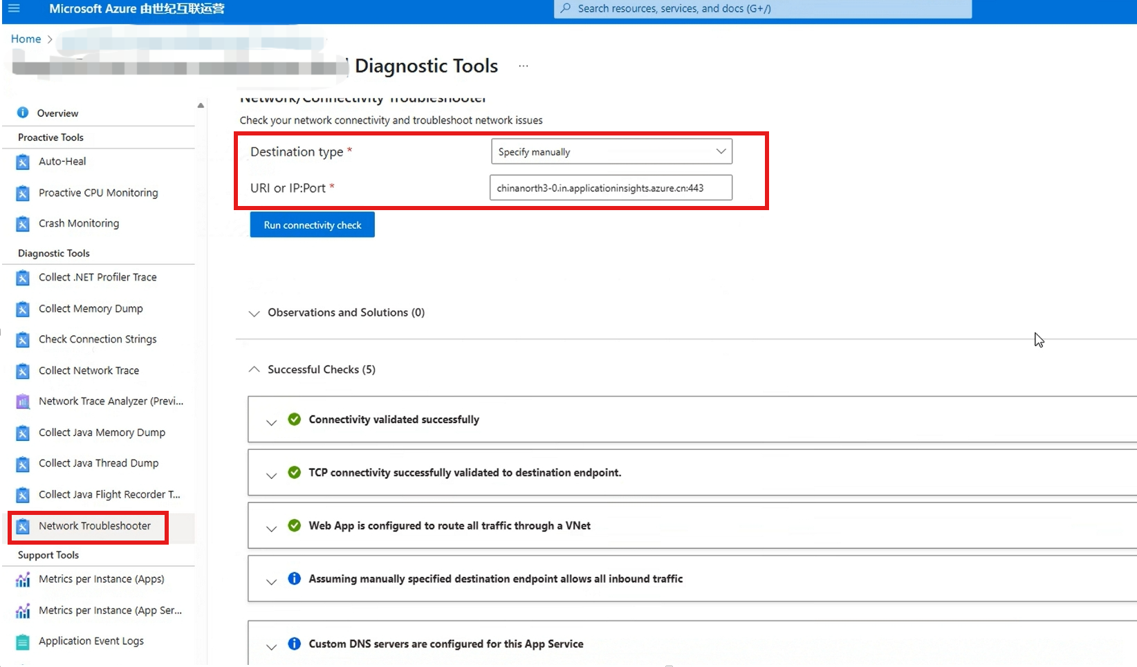
Task: Expand Connectivity validated successfully details
Action: [x=271, y=422]
